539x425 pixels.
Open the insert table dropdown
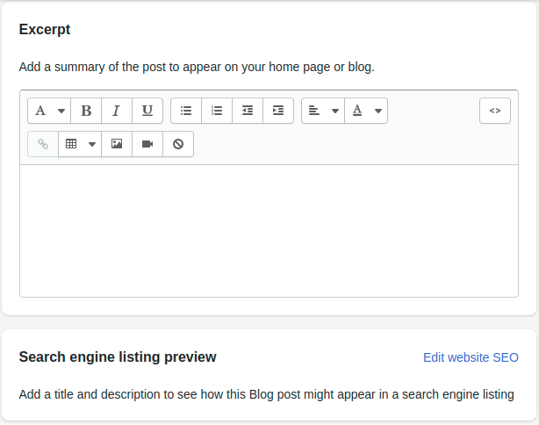pos(80,144)
